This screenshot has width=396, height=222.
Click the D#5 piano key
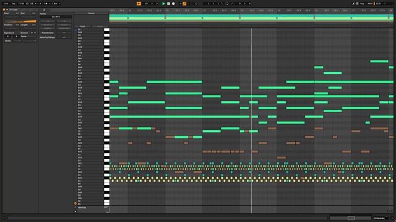[x=106, y=33]
